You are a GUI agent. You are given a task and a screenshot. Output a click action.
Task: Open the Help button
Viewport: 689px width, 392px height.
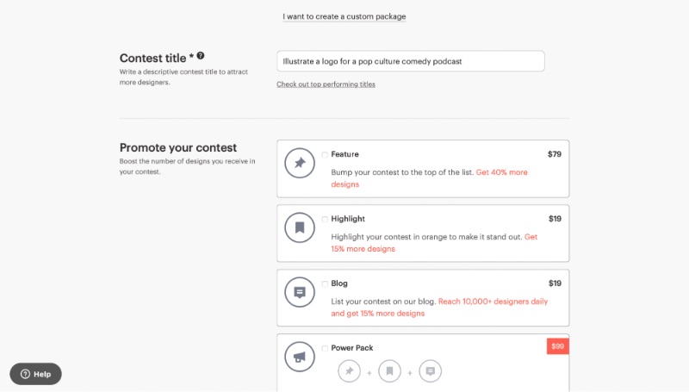pyautogui.click(x=35, y=374)
